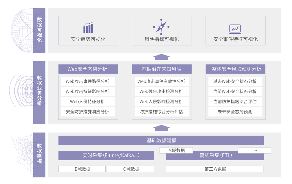The height and width of the screenshot is (184, 292).
Task: Open 实时采集 (Flume/Kafka...) panel
Action: [x=106, y=155]
